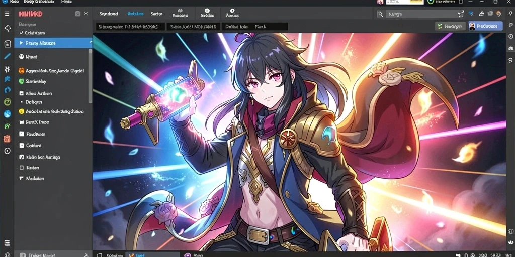
Task: Select the Delisyrn radio bullet item
Action: [21, 102]
